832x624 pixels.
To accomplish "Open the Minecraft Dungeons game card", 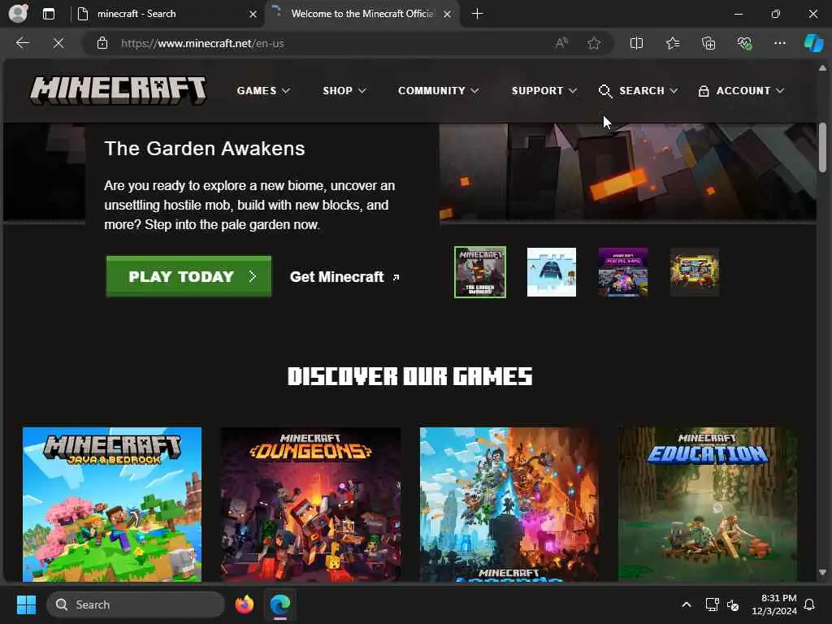I will (310, 504).
